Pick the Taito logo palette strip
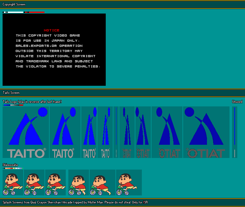The image size is (245, 207). 13,105
